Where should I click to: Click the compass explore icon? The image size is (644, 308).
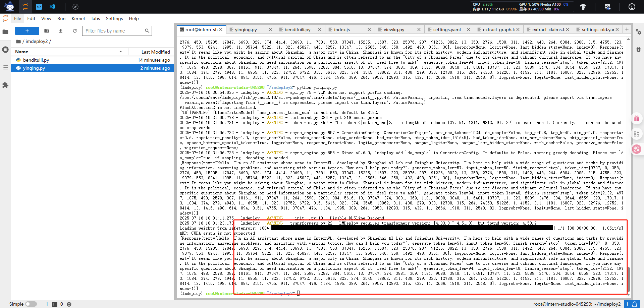click(x=75, y=7)
